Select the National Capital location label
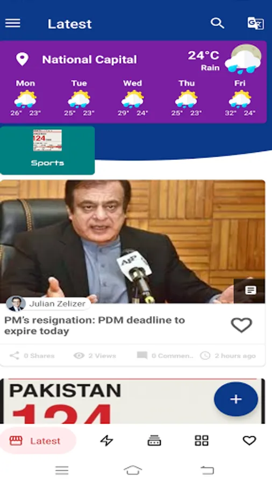Viewport: 272px width, 483px height. point(89,60)
